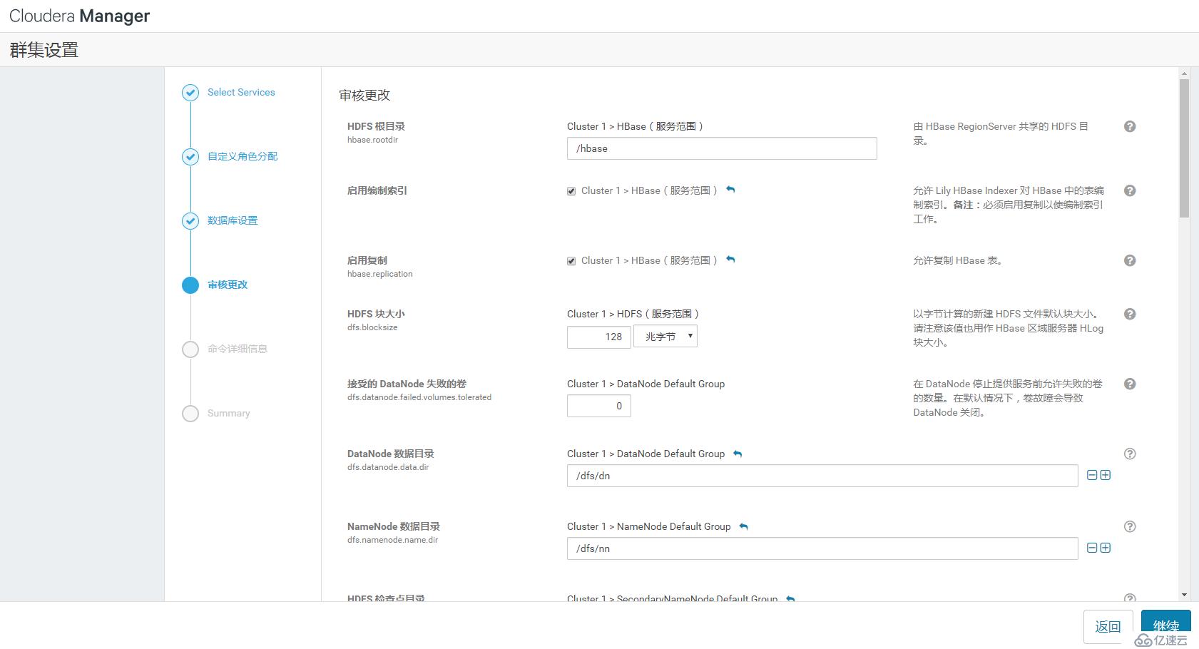
Task: Reset 启用编制索引 to default with revert arrow
Action: pos(730,190)
